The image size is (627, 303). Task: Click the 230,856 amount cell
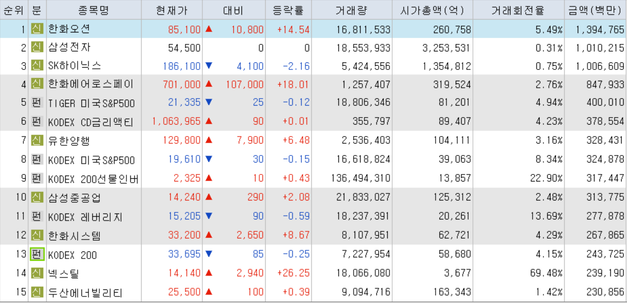coord(605,293)
